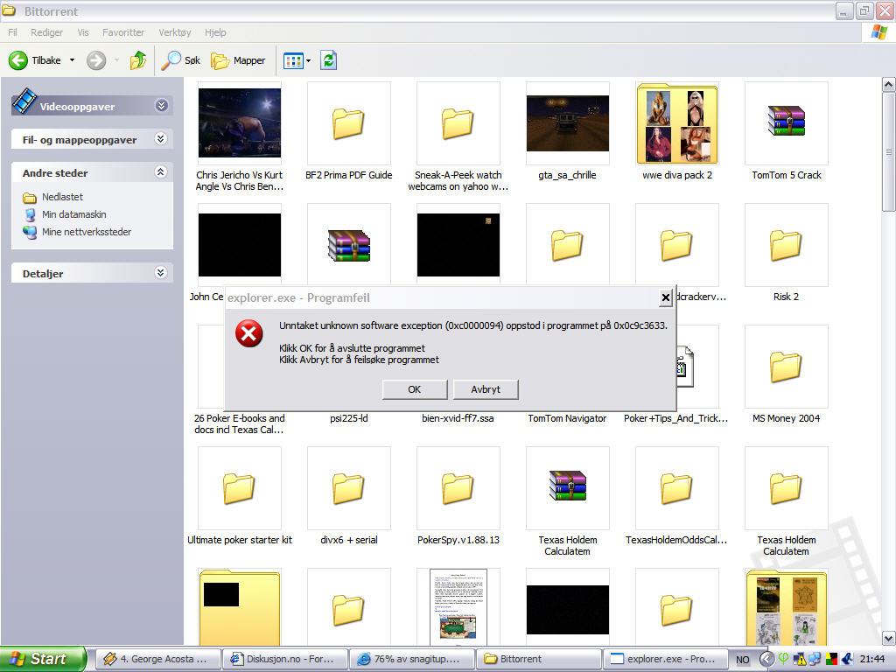Screen dimensions: 896x672
Task: Select TomTom 5 Crack archive icon
Action: [x=787, y=122]
